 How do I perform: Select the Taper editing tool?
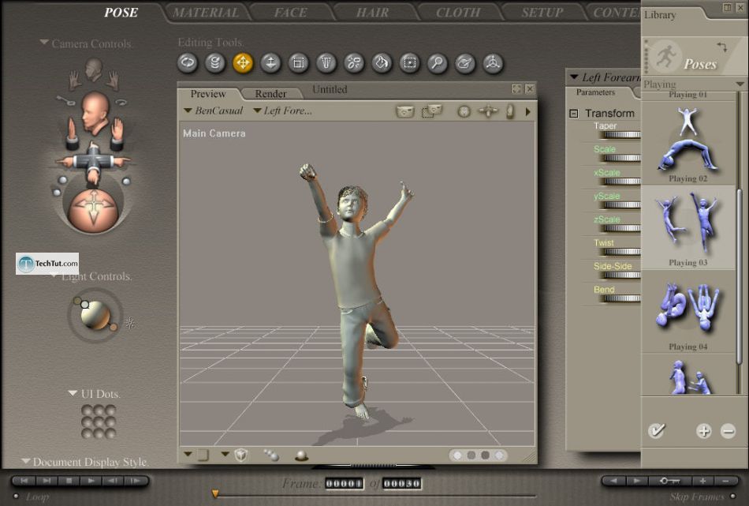326,62
